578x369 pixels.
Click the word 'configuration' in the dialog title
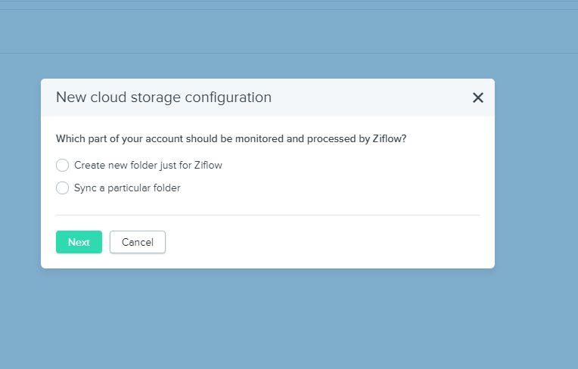(228, 98)
